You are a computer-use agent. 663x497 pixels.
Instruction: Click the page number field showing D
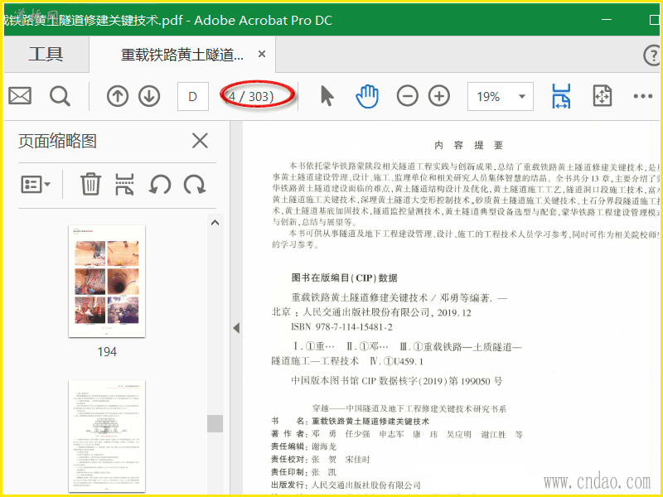[193, 96]
